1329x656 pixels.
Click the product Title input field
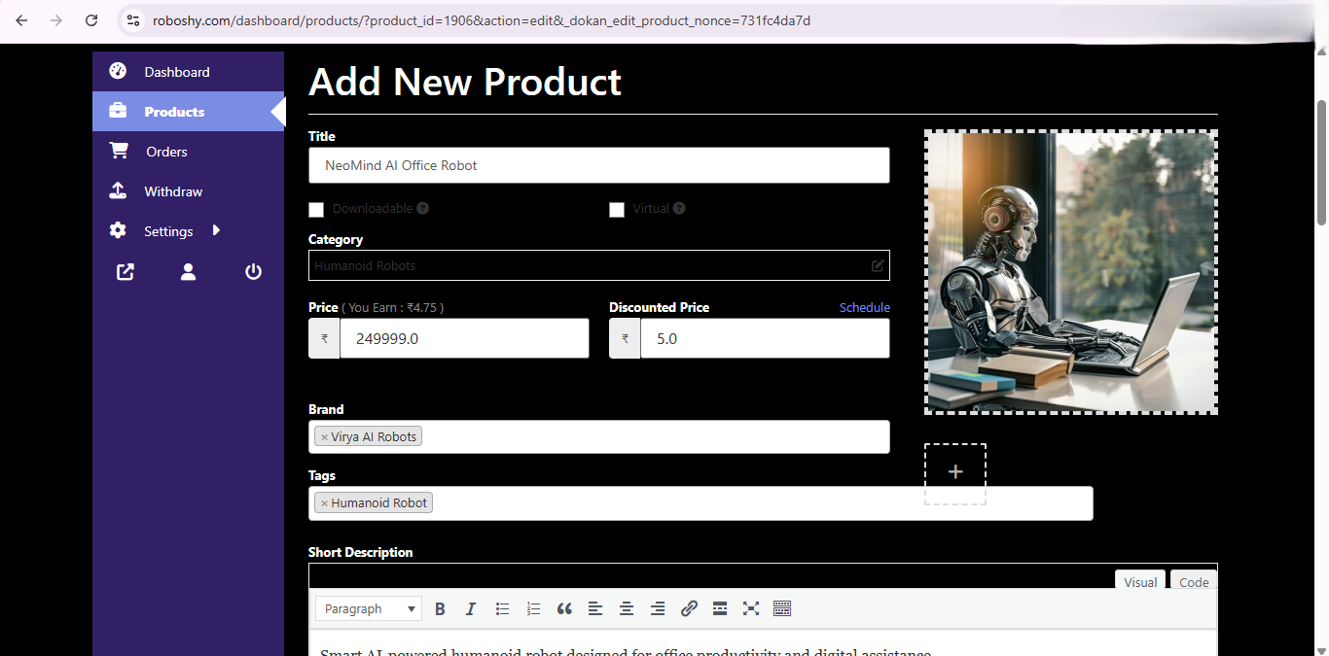click(x=598, y=165)
